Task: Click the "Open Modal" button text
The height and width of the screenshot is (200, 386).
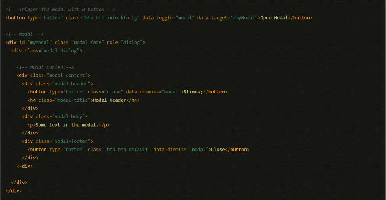Action: click(x=274, y=18)
